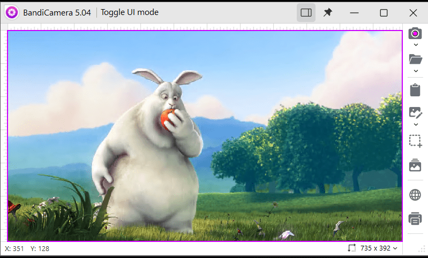Click the Y: 128 coordinate readout

(40, 249)
